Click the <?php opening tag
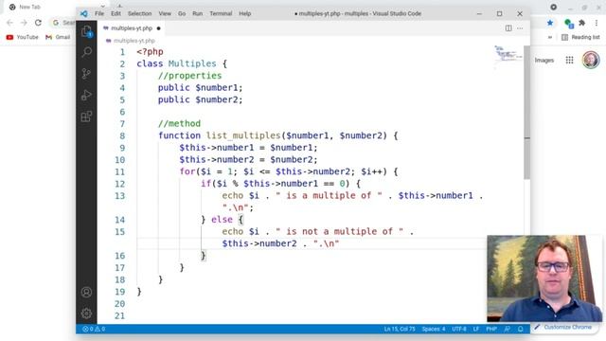The image size is (606, 341). (150, 51)
